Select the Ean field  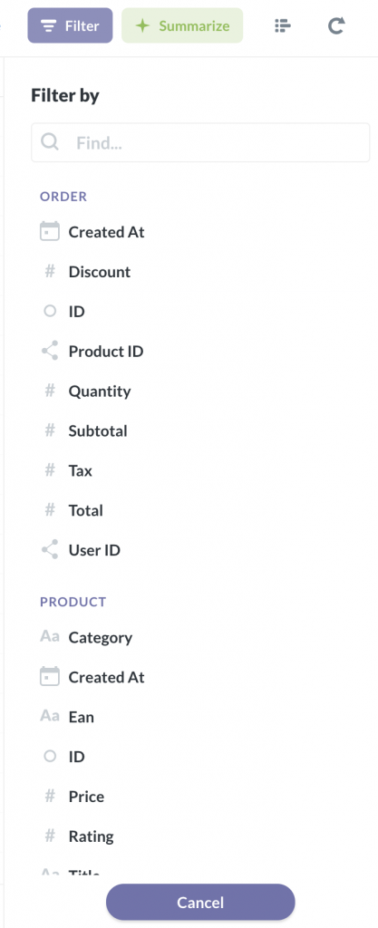(x=81, y=717)
